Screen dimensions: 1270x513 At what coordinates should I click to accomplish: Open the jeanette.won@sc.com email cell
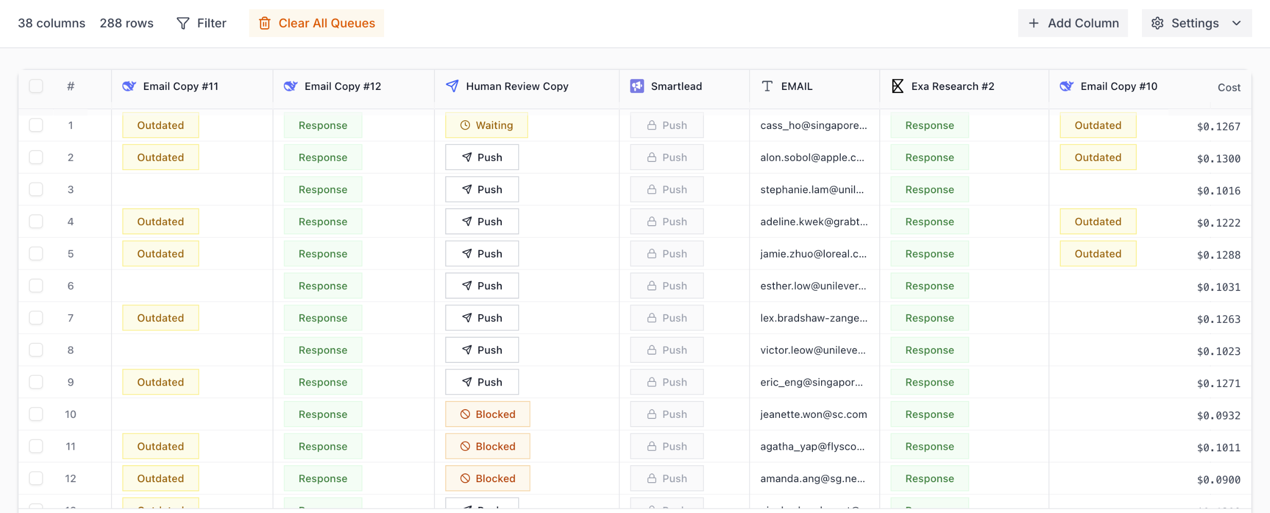click(x=813, y=414)
